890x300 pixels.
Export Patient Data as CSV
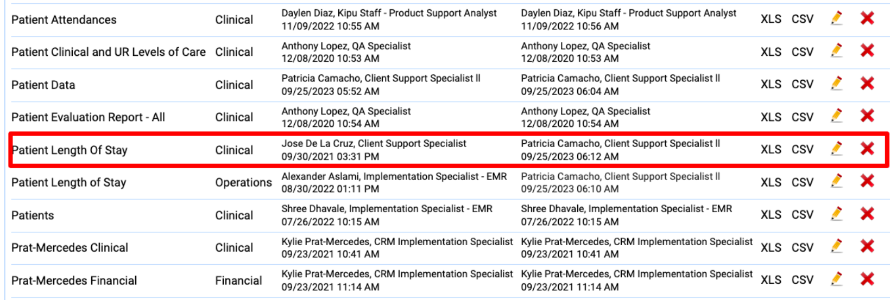click(x=802, y=85)
